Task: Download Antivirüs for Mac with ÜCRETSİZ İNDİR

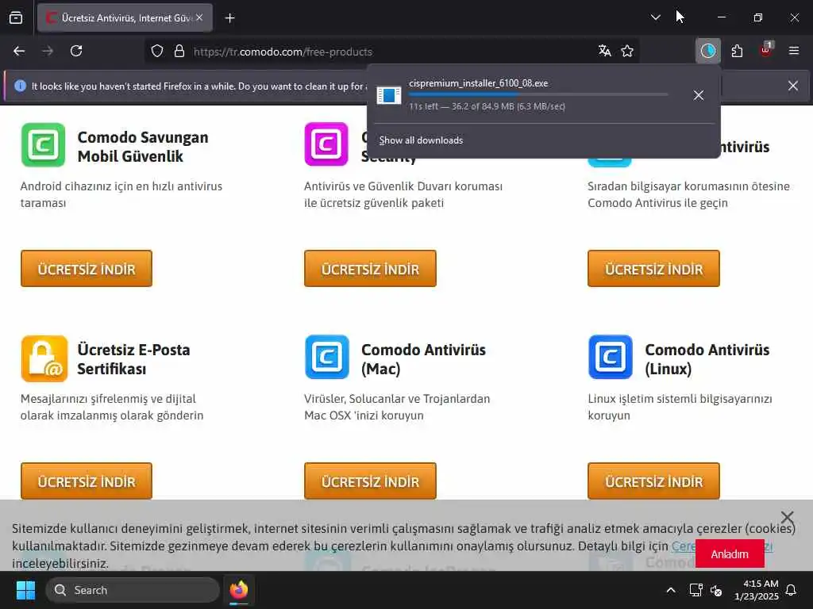Action: (370, 481)
